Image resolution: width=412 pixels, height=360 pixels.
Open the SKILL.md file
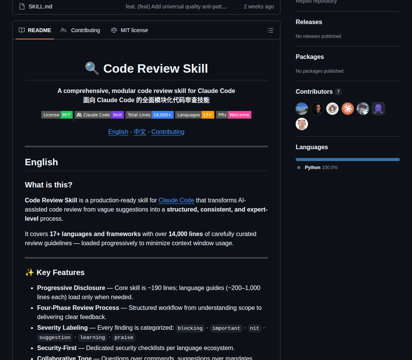[40, 7]
